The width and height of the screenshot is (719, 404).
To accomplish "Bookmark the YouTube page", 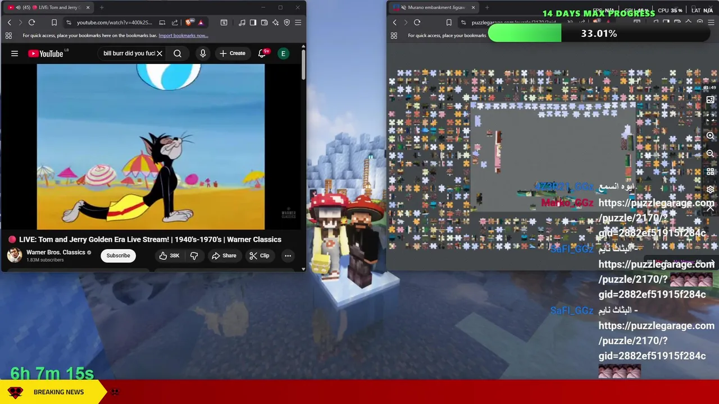I will pos(54,22).
